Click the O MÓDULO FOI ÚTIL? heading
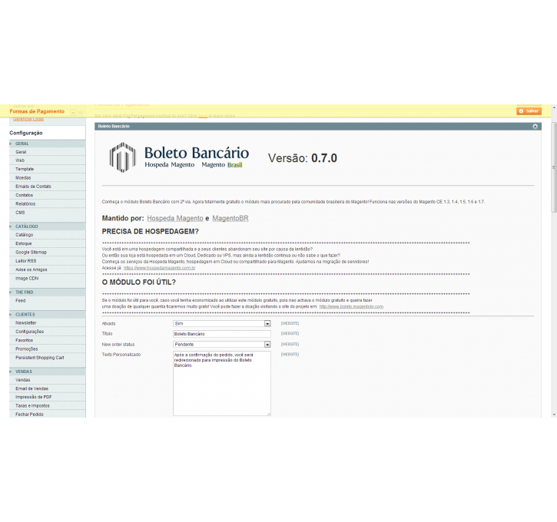The image size is (557, 522). 139,282
